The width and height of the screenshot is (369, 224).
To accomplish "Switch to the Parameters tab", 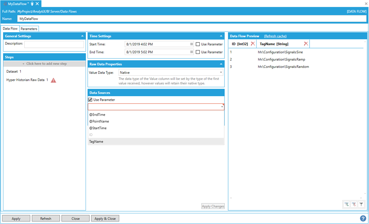I will click(29, 29).
